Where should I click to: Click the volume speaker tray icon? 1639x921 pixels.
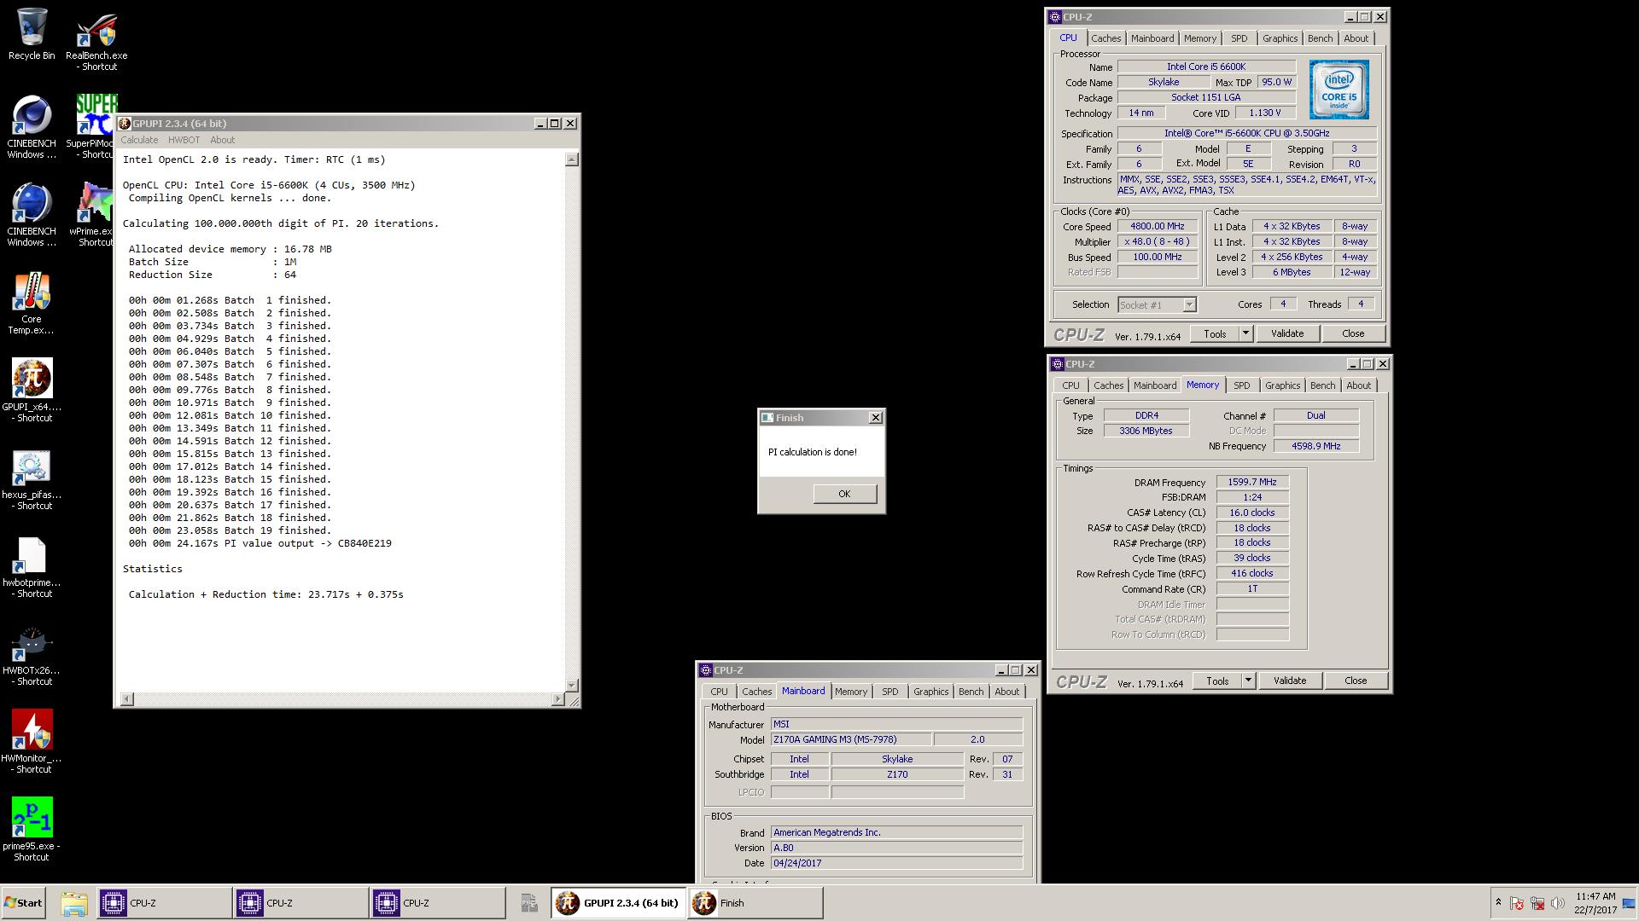pos(1558,903)
